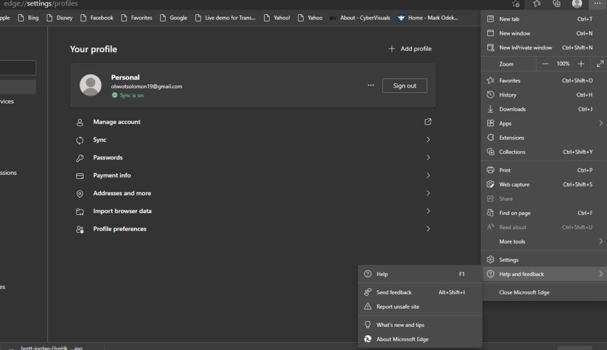Open the profile card three-dots options
Viewport: 607px width, 350px height.
(371, 85)
